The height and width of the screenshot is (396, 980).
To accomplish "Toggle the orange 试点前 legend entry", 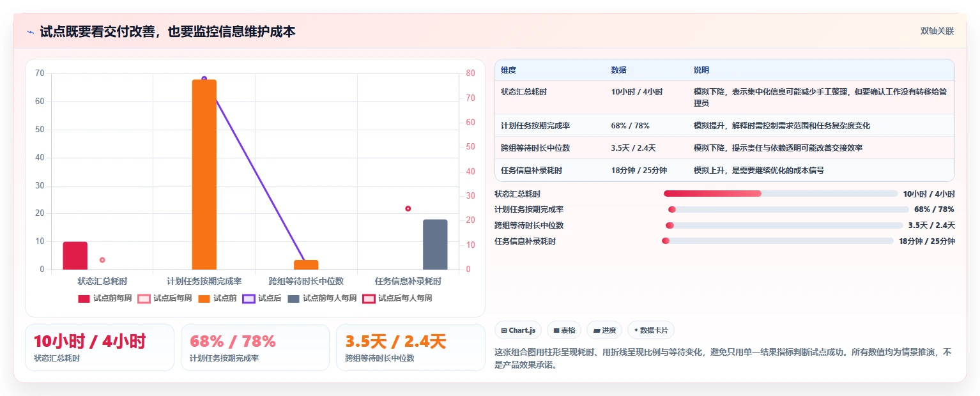I will pyautogui.click(x=217, y=298).
